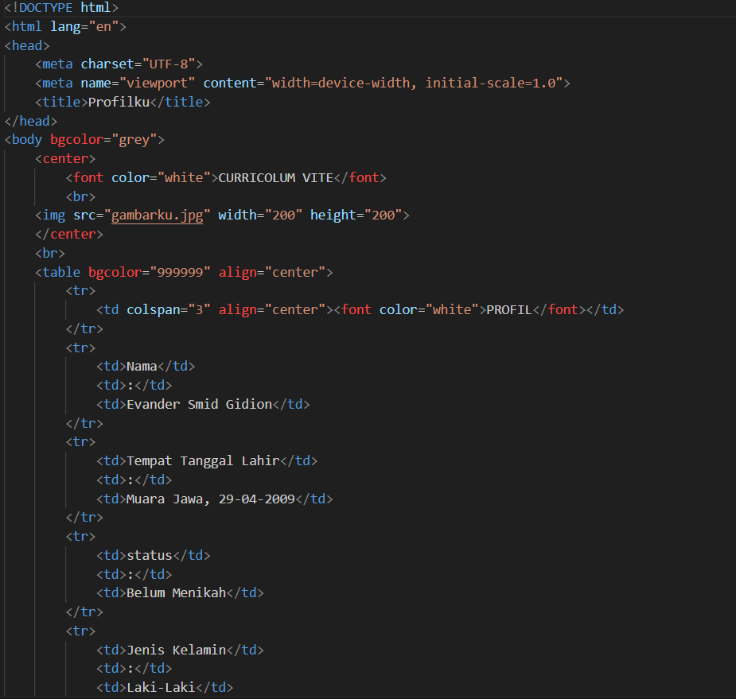Place cursor on the Profilku title text
This screenshot has width=736, height=699.
(x=119, y=102)
